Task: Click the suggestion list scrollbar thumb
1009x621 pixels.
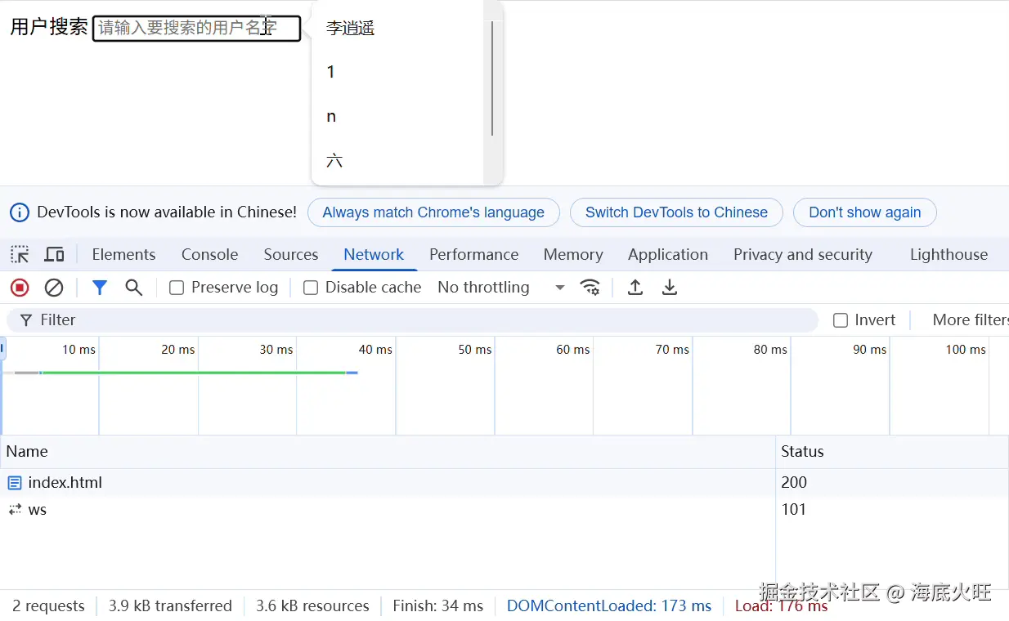Action: click(x=492, y=78)
